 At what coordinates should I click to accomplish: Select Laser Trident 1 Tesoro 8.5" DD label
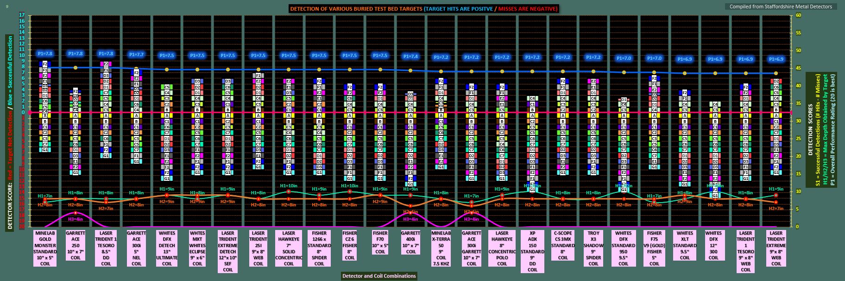pos(106,248)
